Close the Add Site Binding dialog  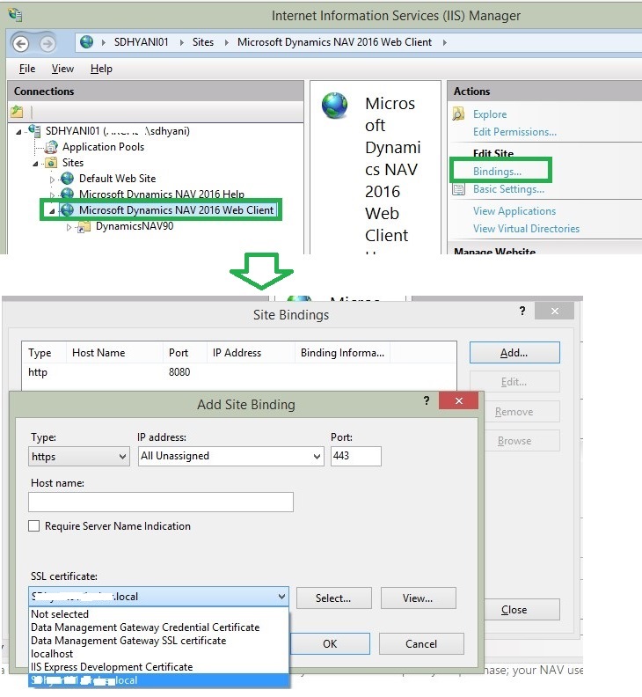(x=458, y=400)
